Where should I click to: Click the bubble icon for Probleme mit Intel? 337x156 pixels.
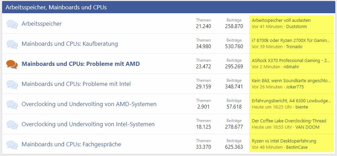click(12, 84)
